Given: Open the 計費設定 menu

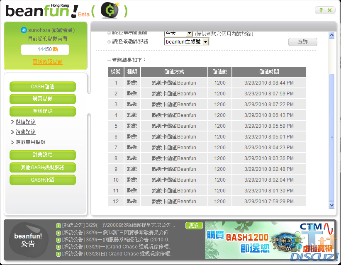Looking at the screenshot, I should (x=43, y=155).
